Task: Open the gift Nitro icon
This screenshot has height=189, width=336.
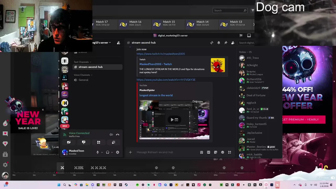Action: point(202,152)
